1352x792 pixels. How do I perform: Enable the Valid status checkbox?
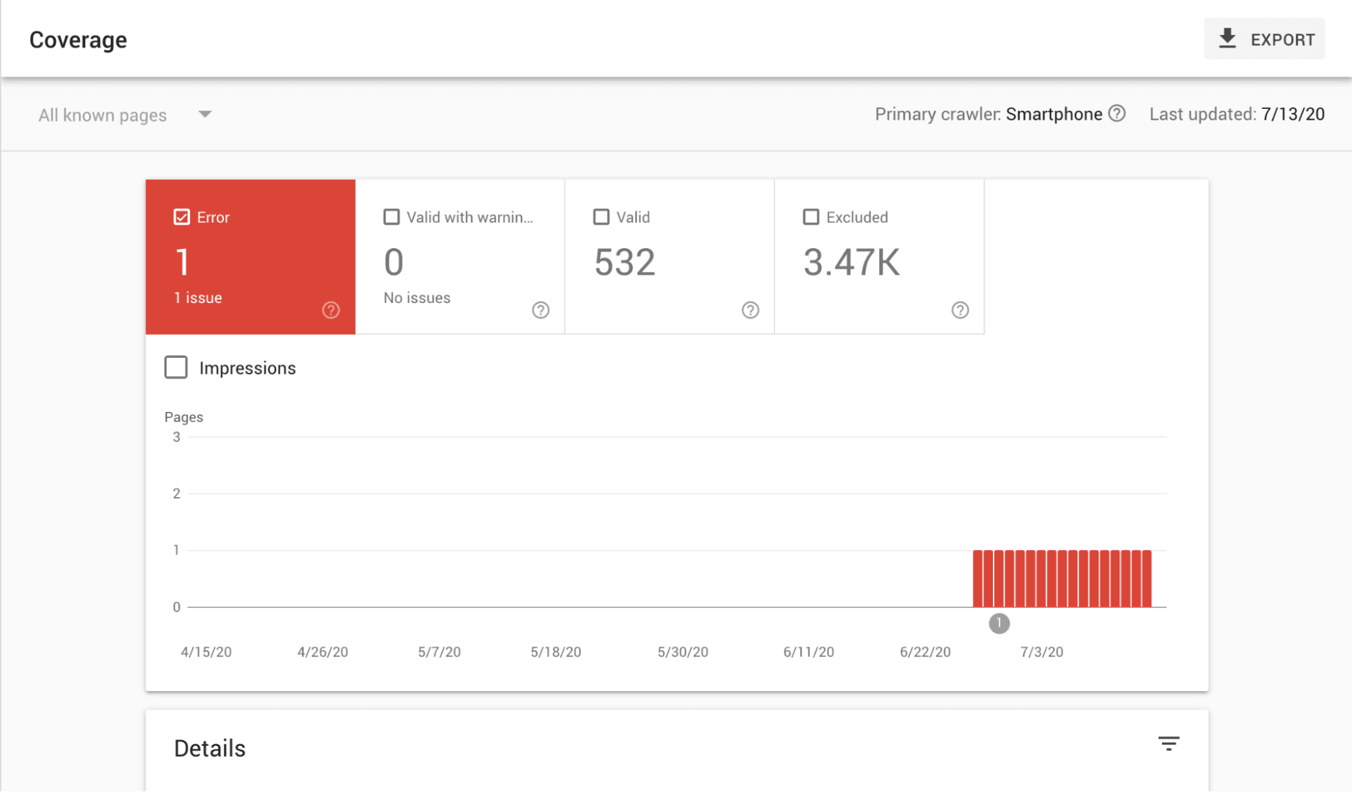click(601, 216)
